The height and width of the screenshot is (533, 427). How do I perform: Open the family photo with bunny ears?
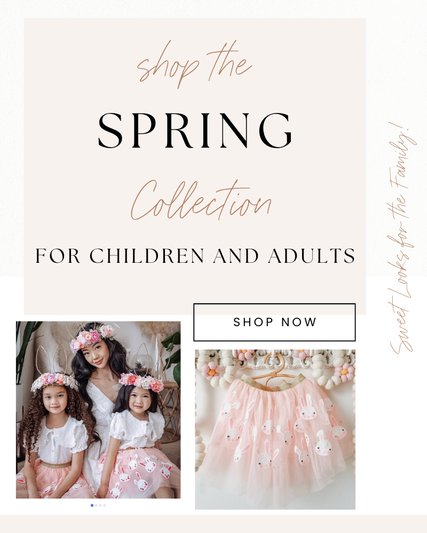(x=98, y=410)
